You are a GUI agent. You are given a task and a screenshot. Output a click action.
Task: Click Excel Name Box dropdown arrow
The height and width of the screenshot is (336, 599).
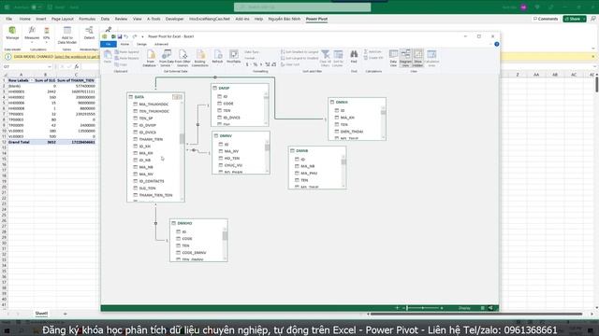click(50, 66)
